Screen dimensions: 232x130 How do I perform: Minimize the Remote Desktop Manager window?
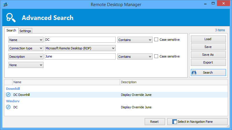[205, 3]
